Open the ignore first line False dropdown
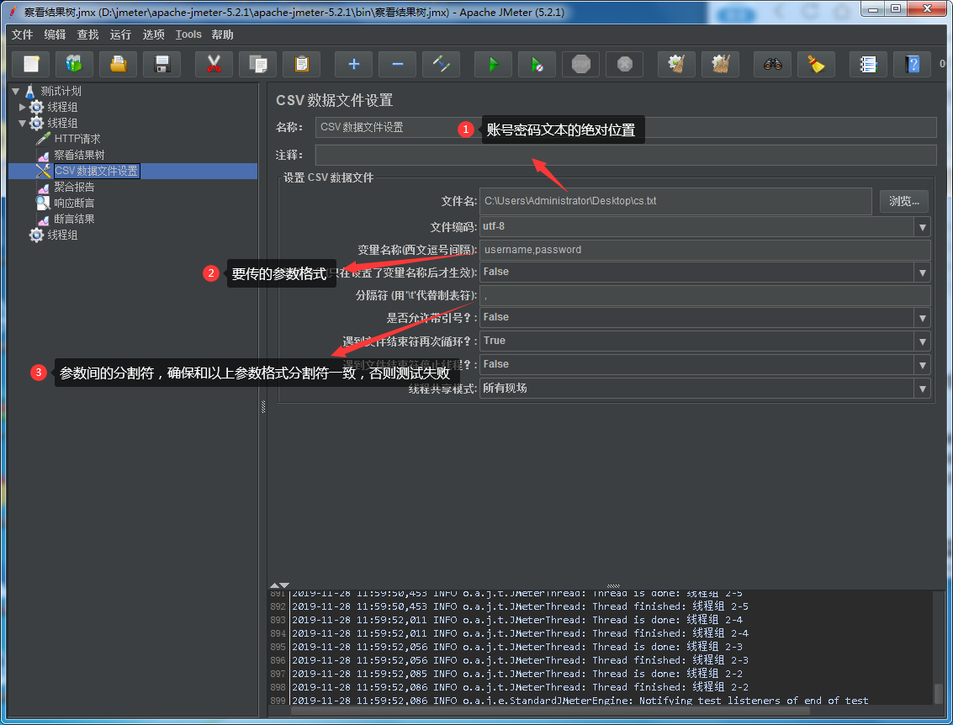 (x=922, y=273)
